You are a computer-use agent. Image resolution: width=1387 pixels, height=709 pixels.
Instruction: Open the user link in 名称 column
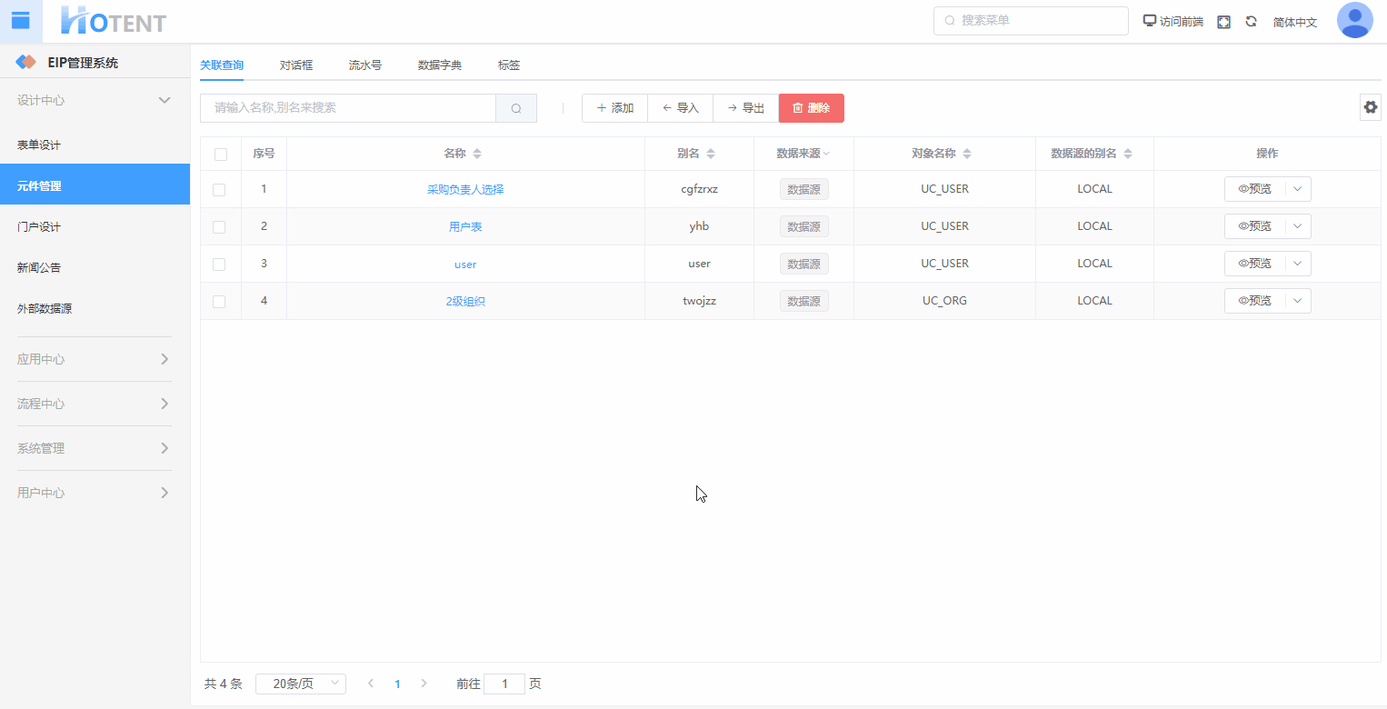click(465, 265)
